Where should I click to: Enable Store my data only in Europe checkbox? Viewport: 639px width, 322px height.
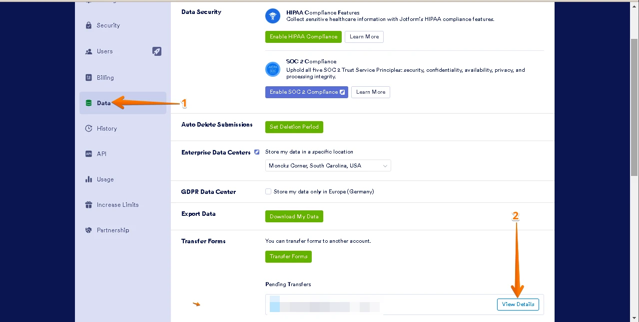click(x=268, y=191)
